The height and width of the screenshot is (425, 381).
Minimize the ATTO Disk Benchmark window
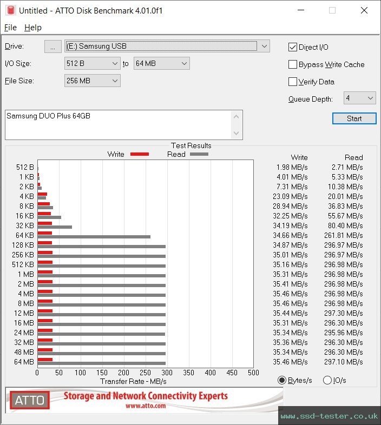(301, 10)
